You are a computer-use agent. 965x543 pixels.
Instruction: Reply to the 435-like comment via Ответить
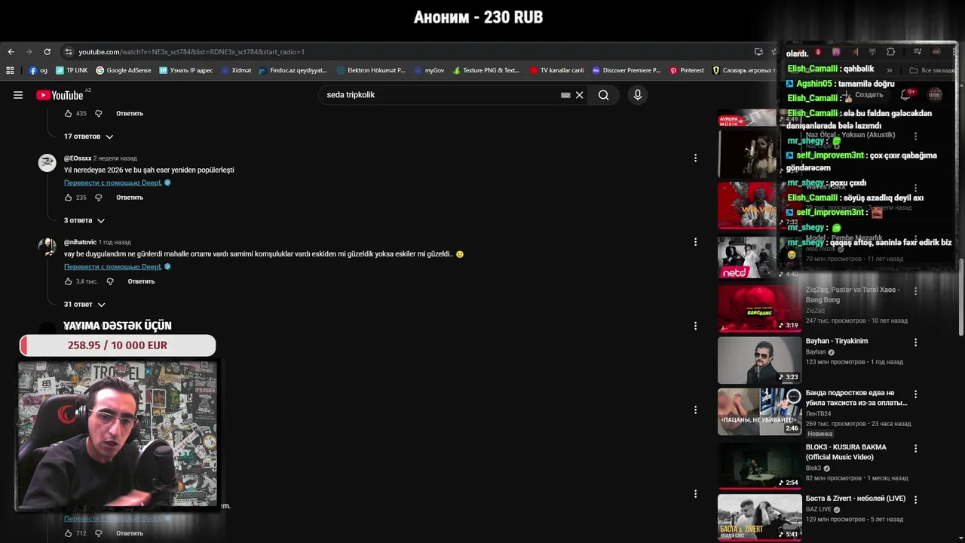130,114
